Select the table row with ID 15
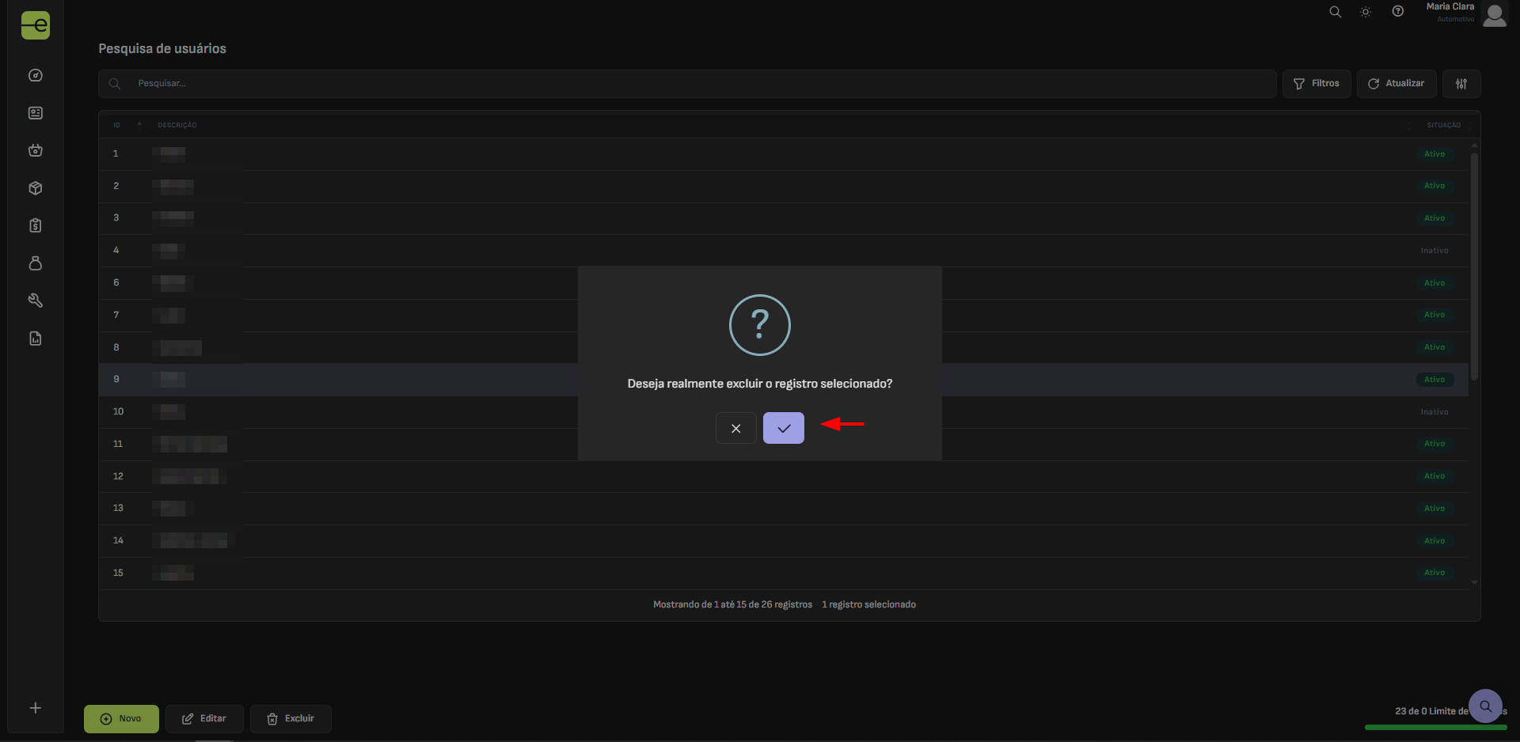This screenshot has height=742, width=1520. tap(783, 573)
